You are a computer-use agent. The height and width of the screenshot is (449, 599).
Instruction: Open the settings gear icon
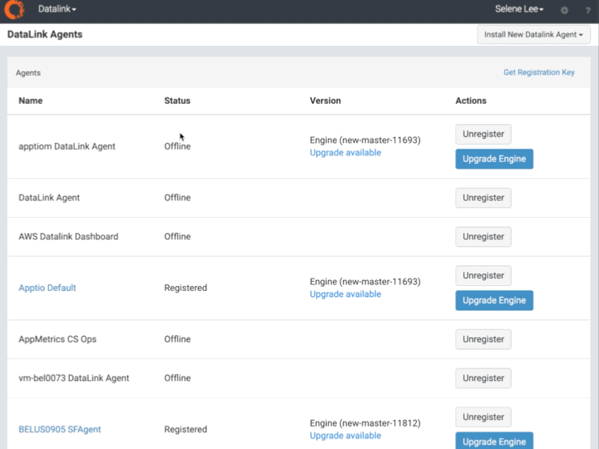click(x=564, y=10)
